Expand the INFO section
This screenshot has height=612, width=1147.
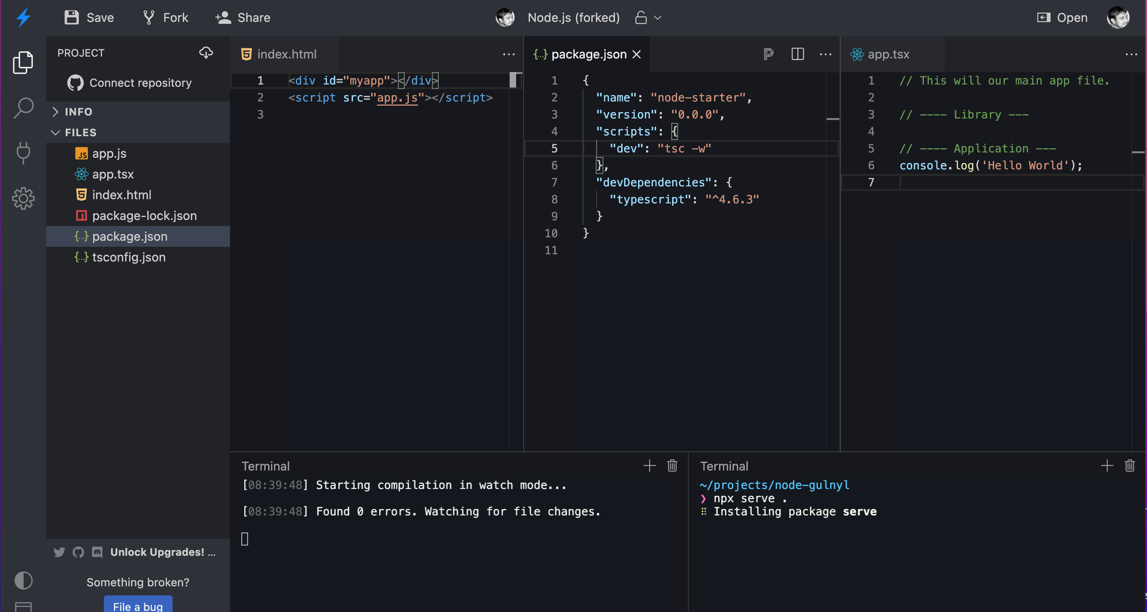coord(79,112)
